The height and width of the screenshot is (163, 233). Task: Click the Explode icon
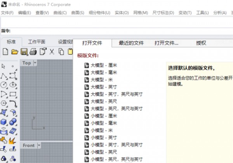12,141
